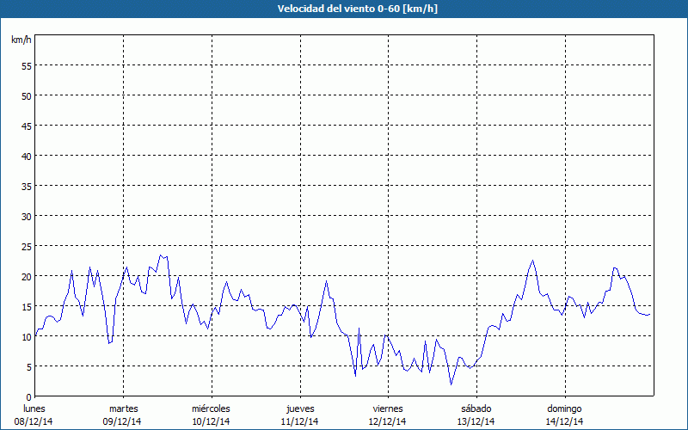Click the km/h unit label on the y-axis
The image size is (688, 430).
(21, 40)
